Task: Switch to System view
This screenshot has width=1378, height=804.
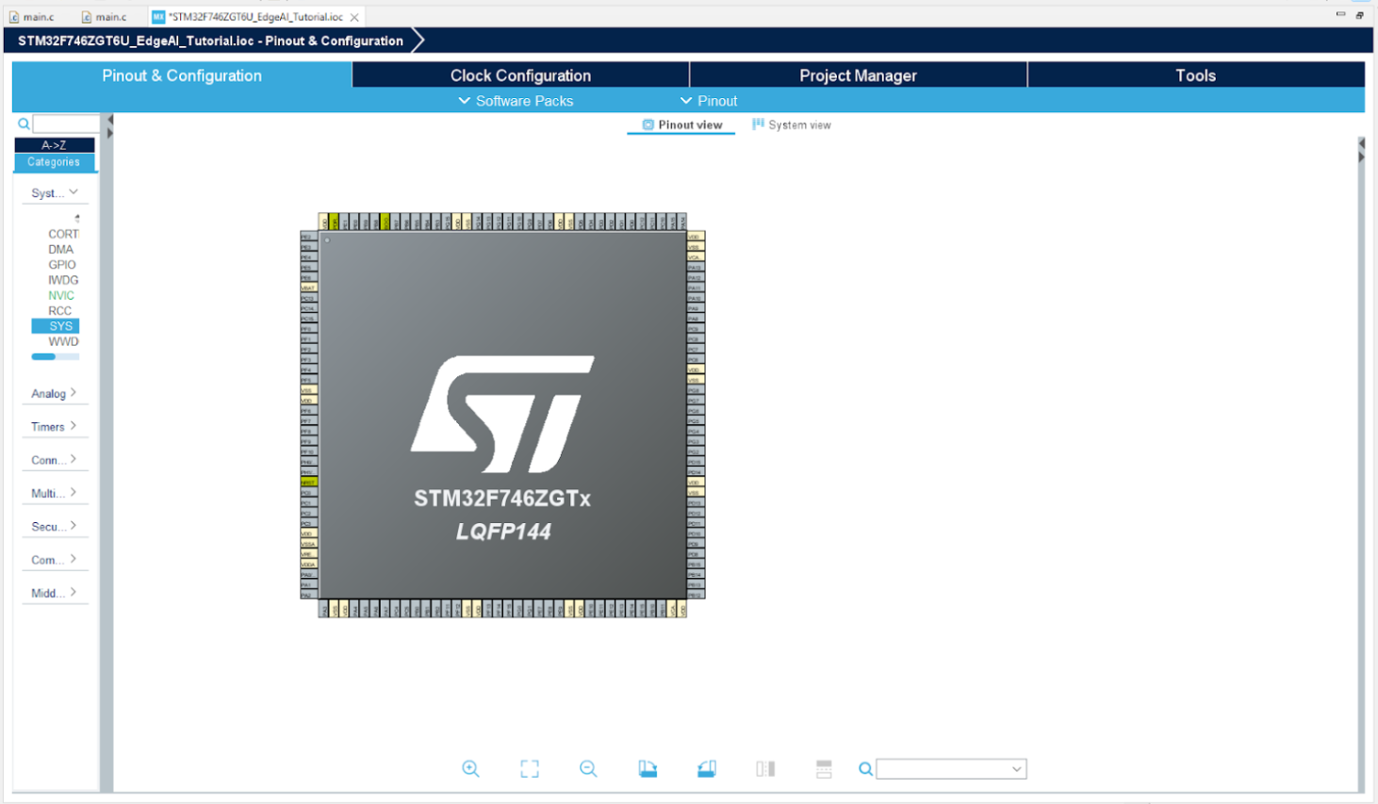Action: 792,124
